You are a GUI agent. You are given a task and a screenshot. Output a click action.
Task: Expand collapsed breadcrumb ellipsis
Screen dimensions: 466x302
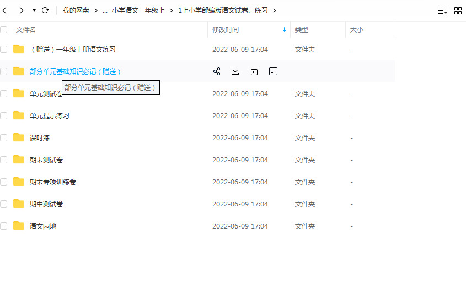click(x=105, y=10)
